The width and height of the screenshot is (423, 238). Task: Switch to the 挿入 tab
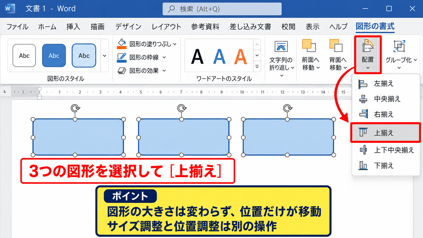(x=73, y=27)
